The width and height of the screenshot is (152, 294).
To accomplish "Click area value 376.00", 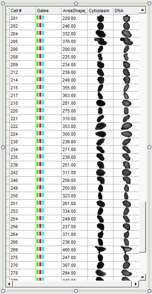I will coord(69,41).
